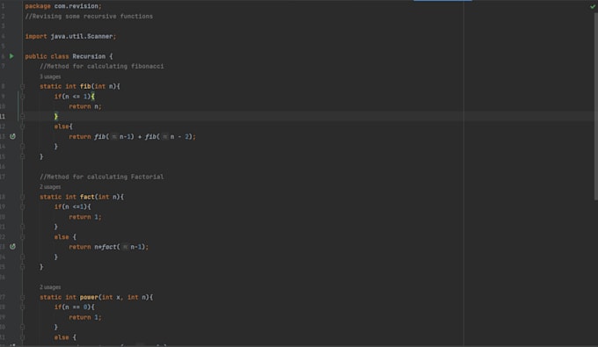Open the '2 usages' hint above fact
The height and width of the screenshot is (347, 598).
click(50, 187)
